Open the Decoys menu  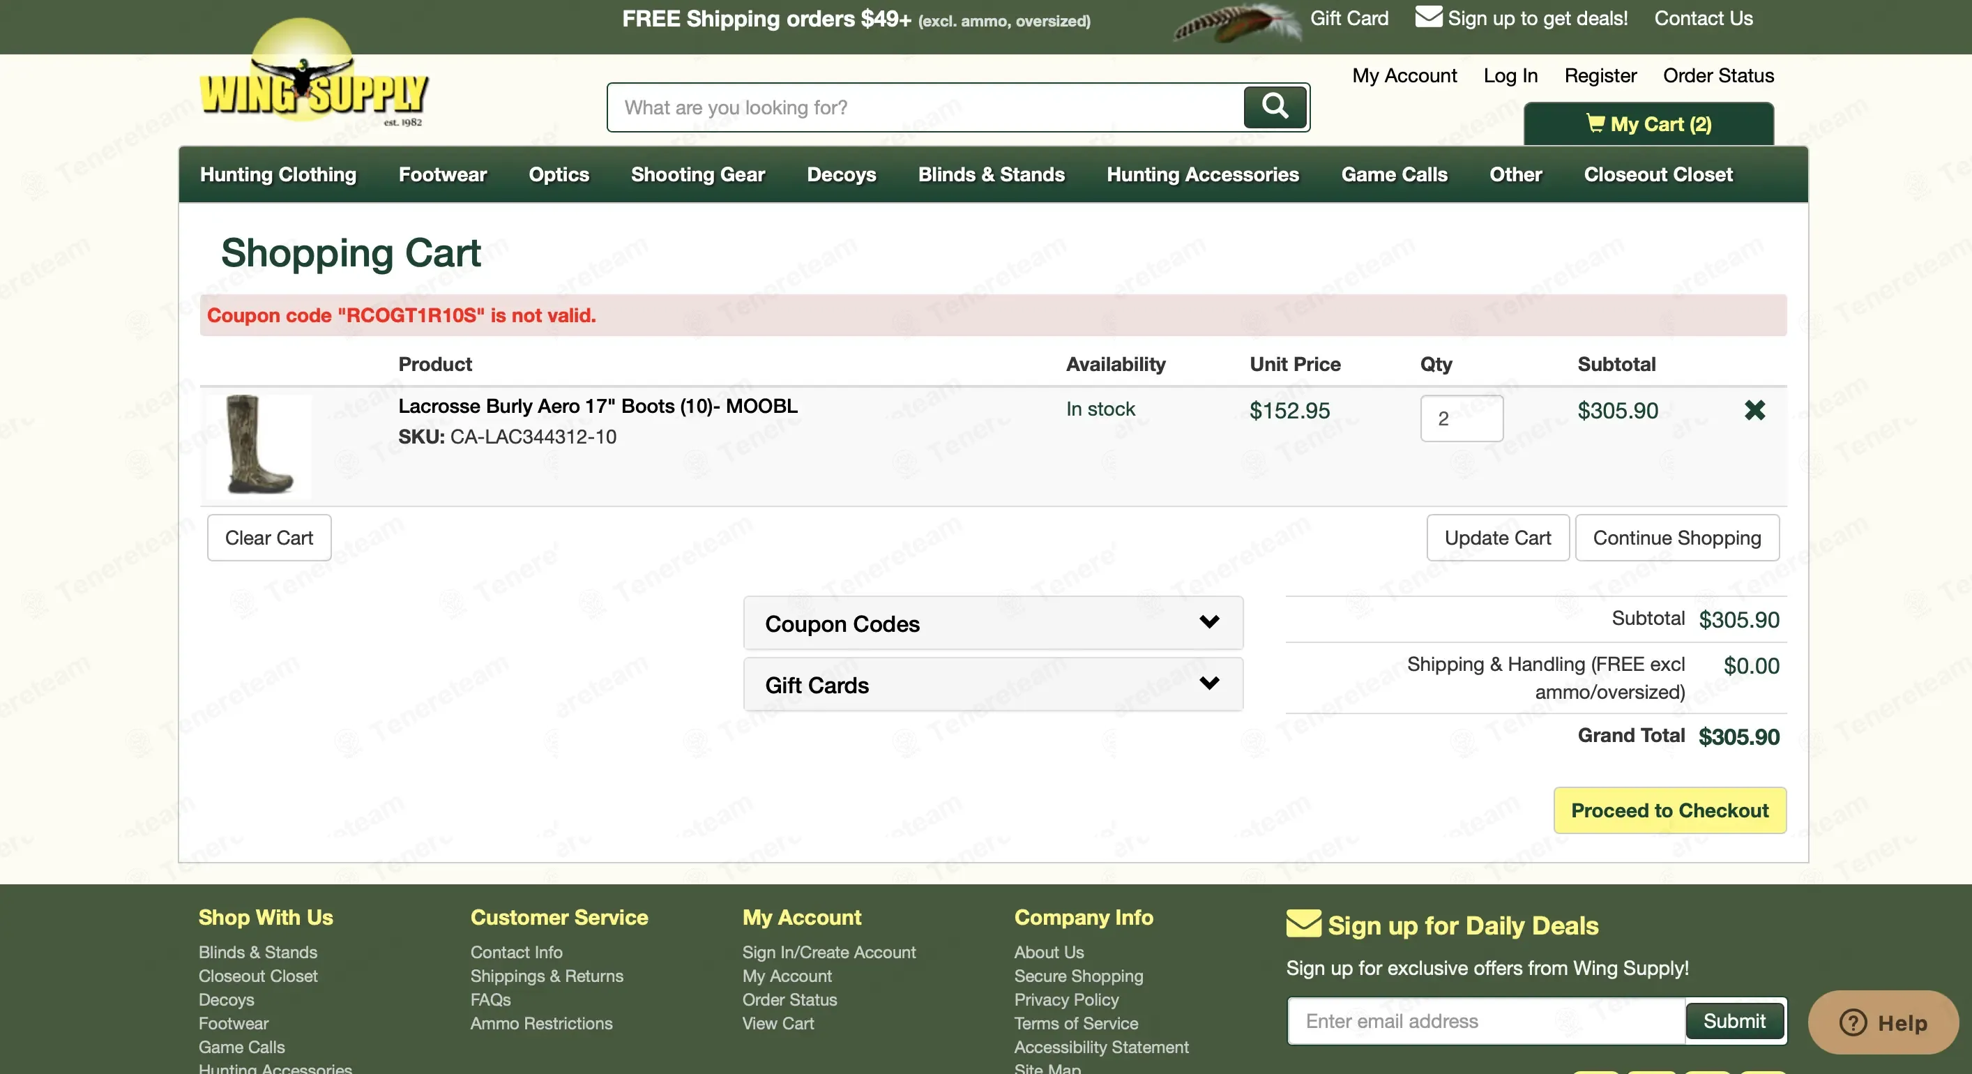point(842,174)
